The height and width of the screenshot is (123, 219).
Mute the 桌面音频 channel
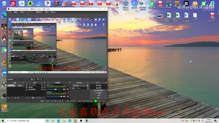tap(64, 96)
